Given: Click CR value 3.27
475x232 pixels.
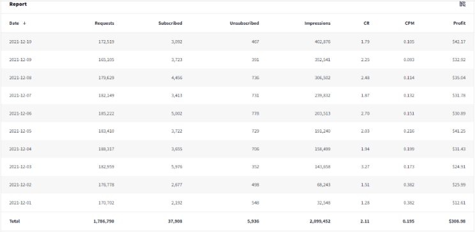Looking at the screenshot, I should coord(365,166).
